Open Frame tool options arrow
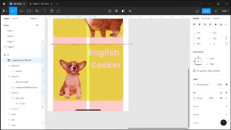The image size is (231, 130). coord(24,11)
